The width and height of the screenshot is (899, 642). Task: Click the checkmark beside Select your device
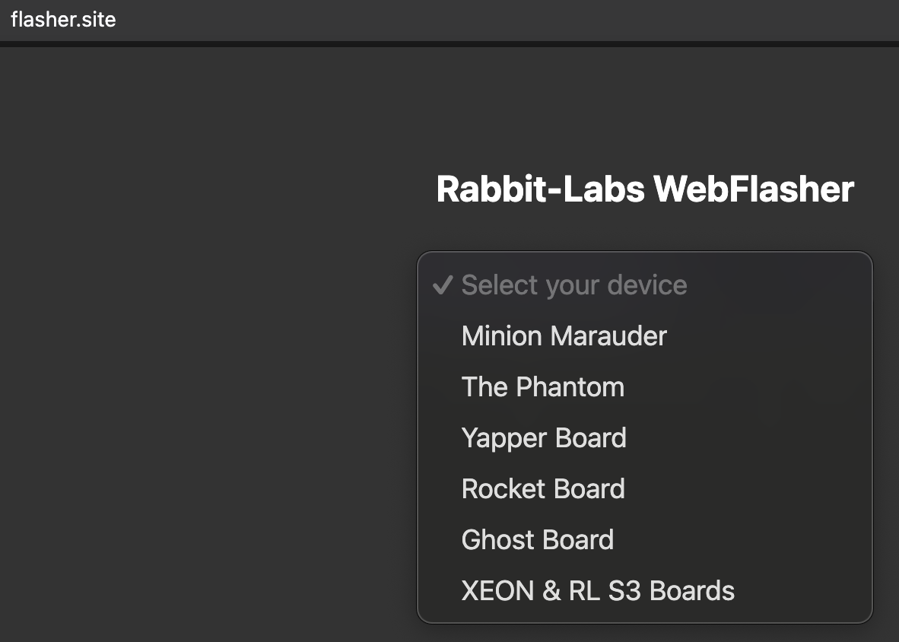(442, 286)
